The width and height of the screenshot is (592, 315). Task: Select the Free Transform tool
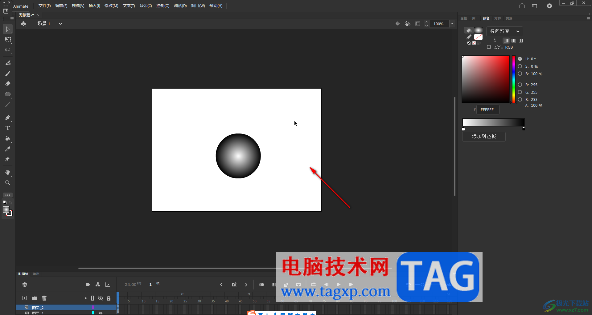(8, 39)
